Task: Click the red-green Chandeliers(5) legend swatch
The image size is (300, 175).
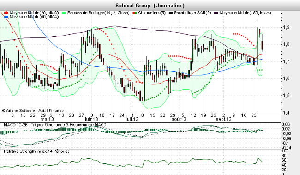Action: coord(134,13)
